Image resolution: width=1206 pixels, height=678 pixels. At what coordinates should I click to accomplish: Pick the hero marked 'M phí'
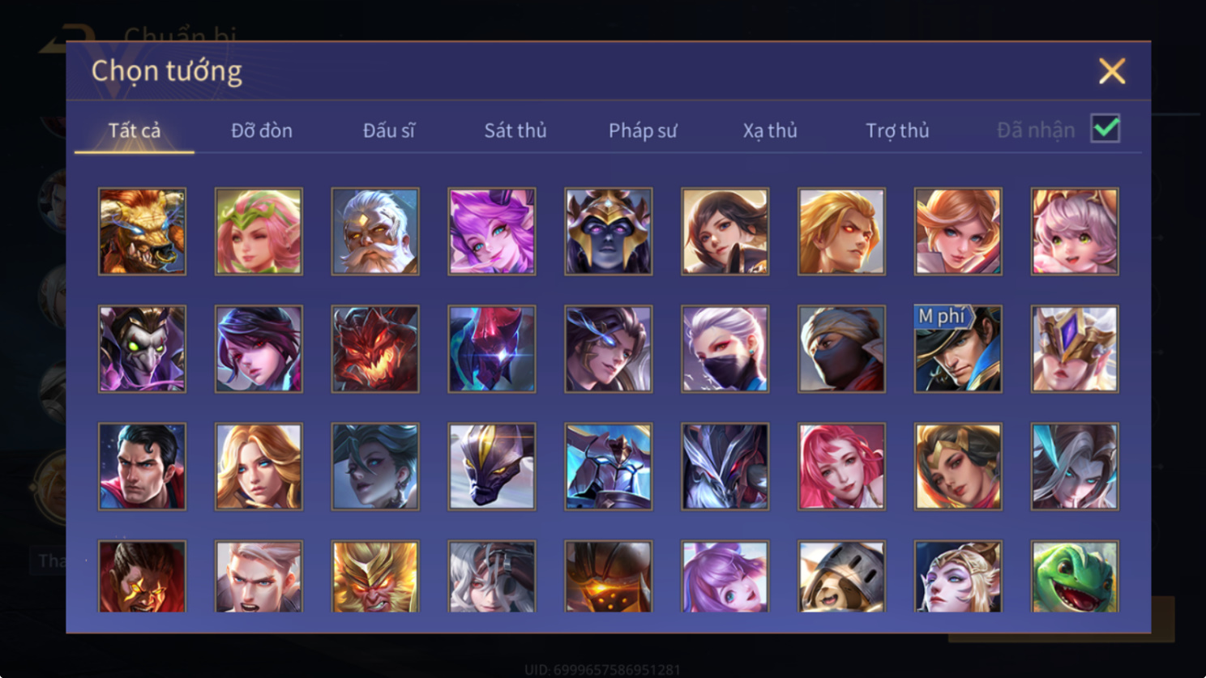(958, 349)
